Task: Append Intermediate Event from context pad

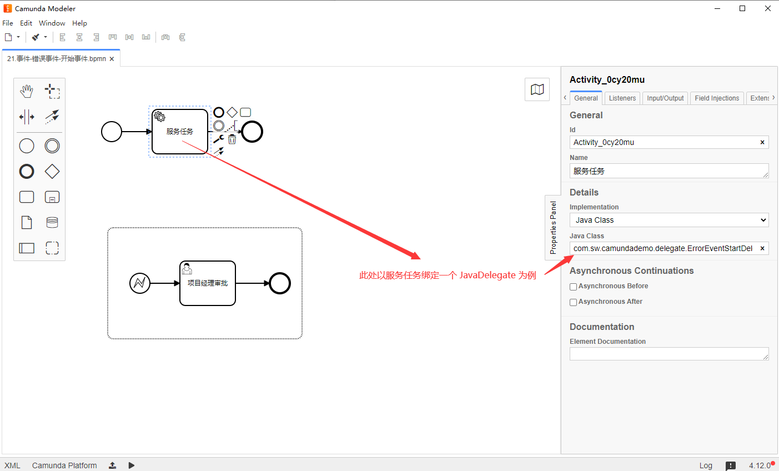Action: pyautogui.click(x=219, y=126)
